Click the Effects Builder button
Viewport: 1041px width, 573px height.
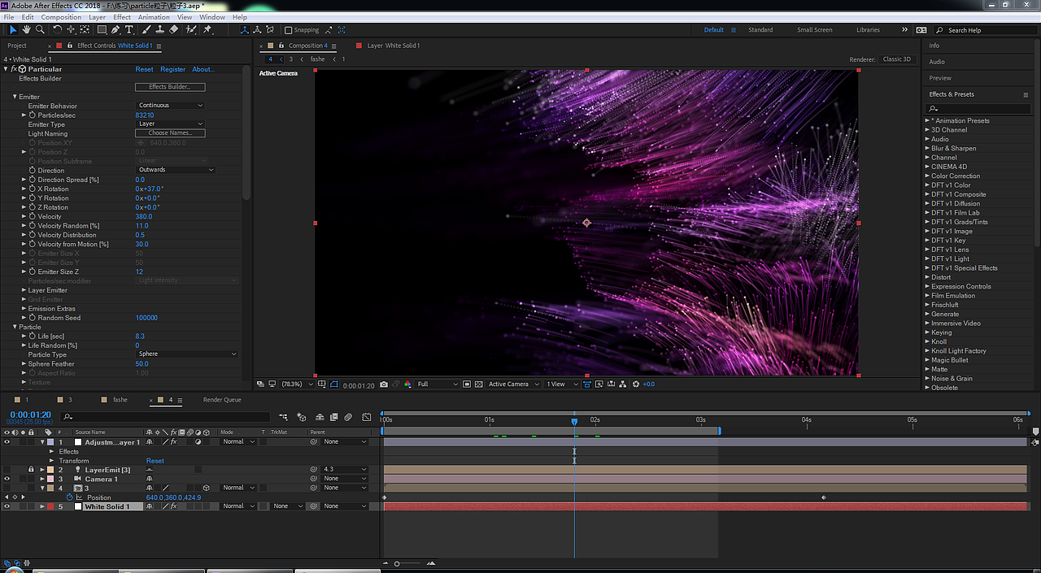pyautogui.click(x=169, y=87)
